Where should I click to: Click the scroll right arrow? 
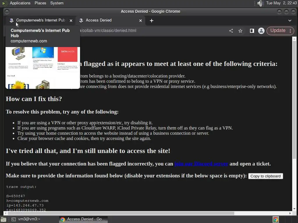click(x=290, y=213)
